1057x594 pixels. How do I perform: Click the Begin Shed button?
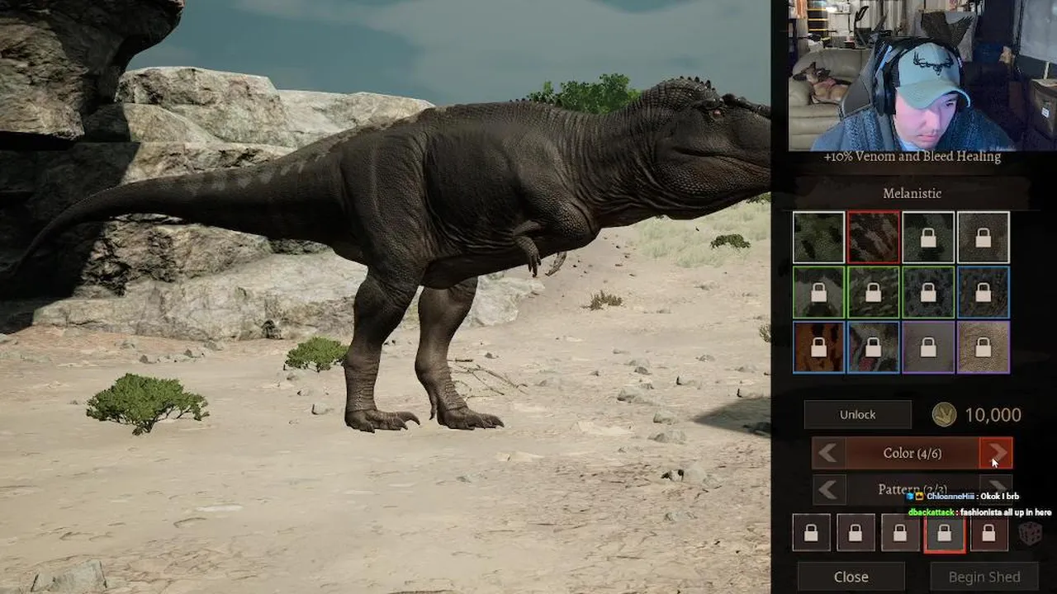click(984, 577)
